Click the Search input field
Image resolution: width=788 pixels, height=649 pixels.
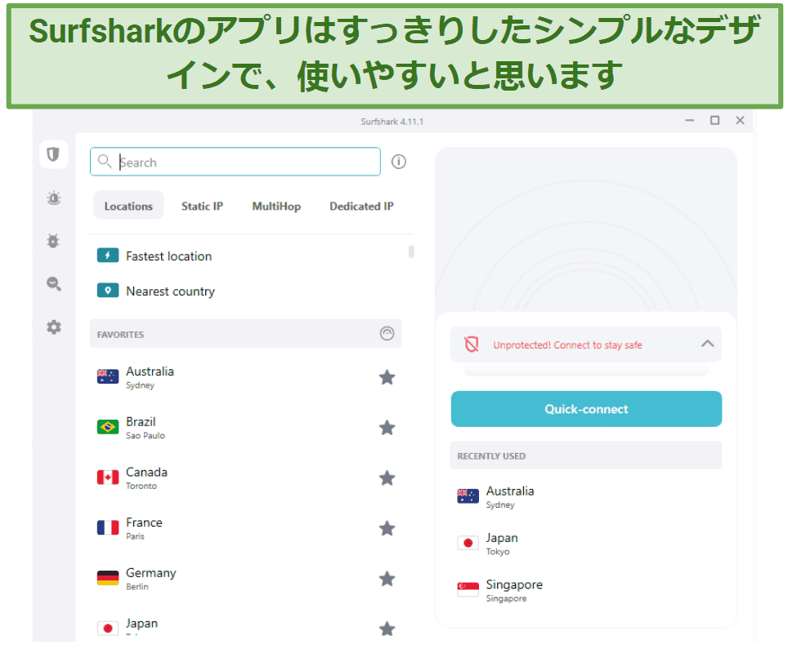coord(235,162)
